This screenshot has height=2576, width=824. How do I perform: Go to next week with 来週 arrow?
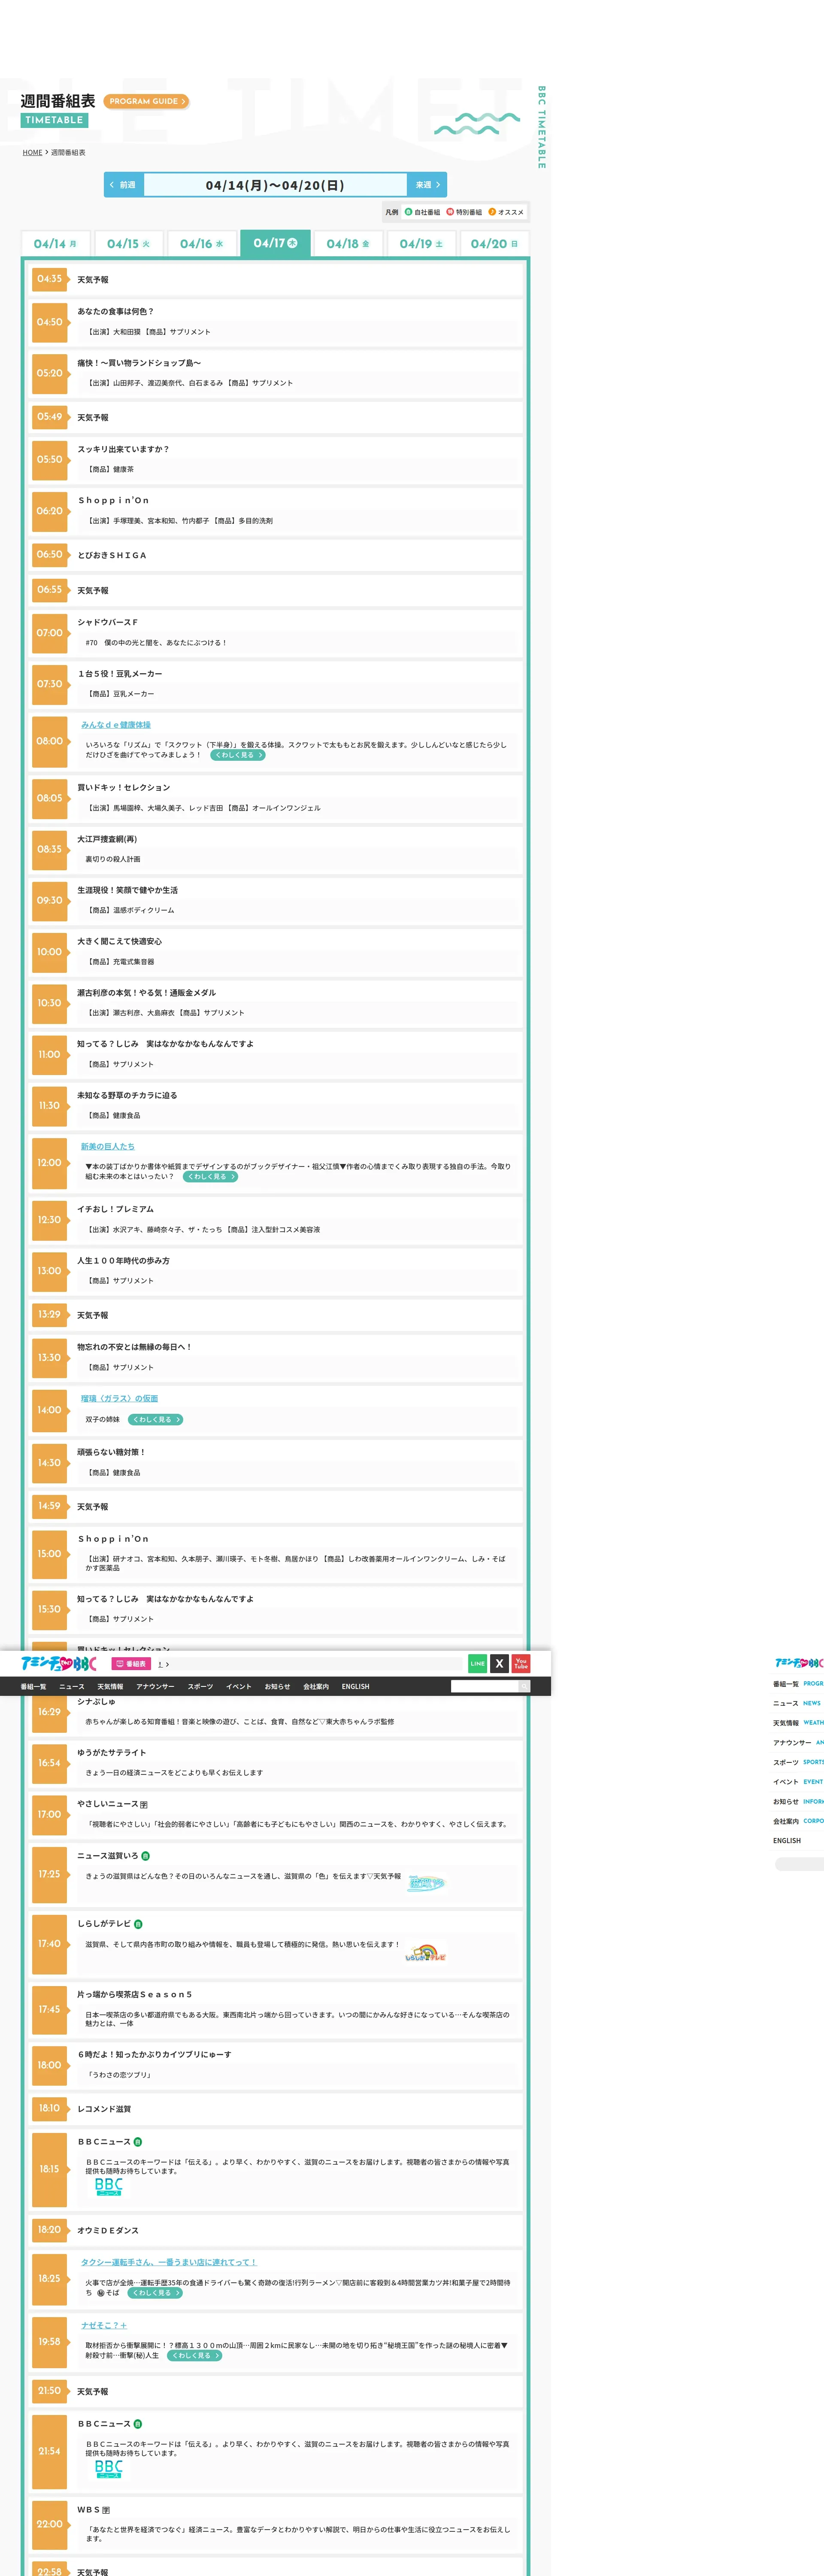(427, 185)
